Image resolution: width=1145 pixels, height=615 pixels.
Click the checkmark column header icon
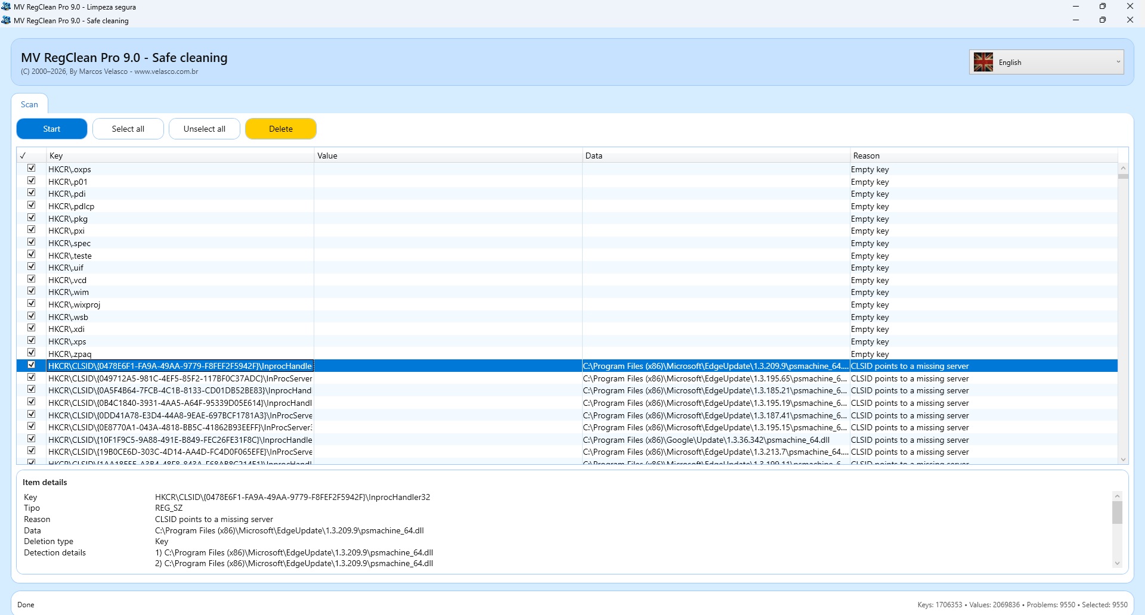[x=23, y=156]
